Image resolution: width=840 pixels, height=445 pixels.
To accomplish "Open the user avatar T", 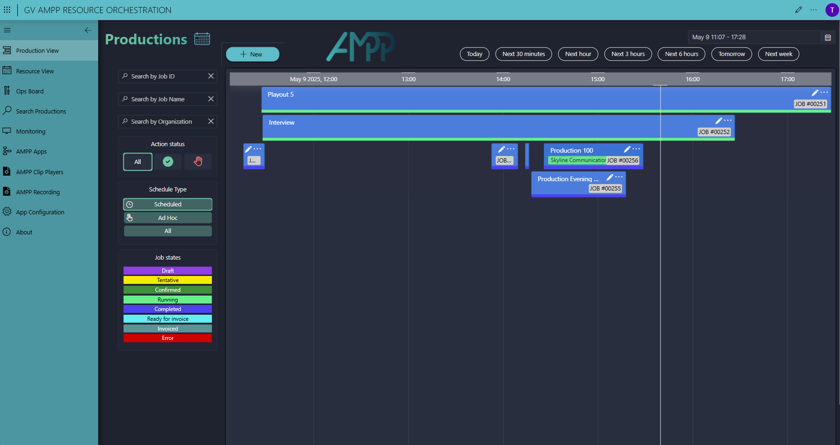I will pos(832,10).
